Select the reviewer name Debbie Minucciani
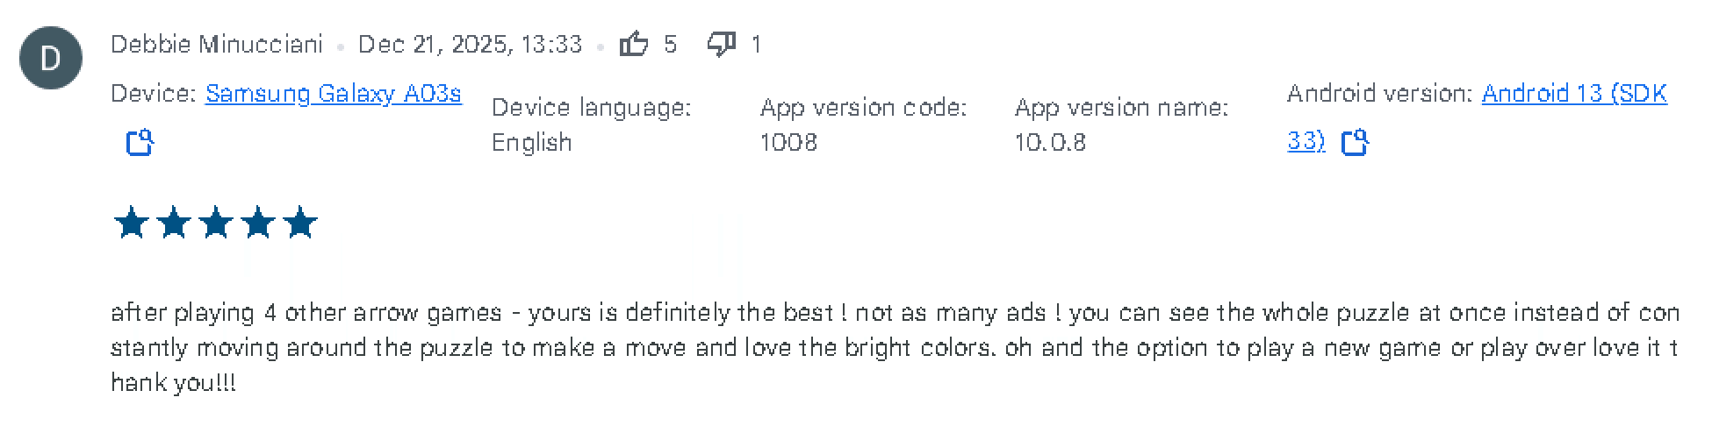Screen dimensions: 1712x426 pos(217,44)
